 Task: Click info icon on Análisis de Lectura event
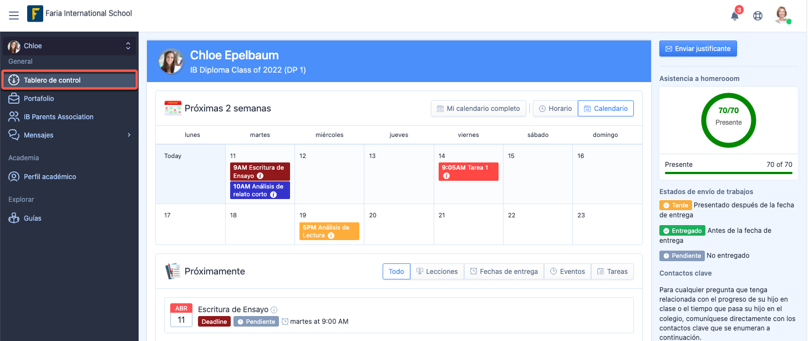tap(331, 236)
